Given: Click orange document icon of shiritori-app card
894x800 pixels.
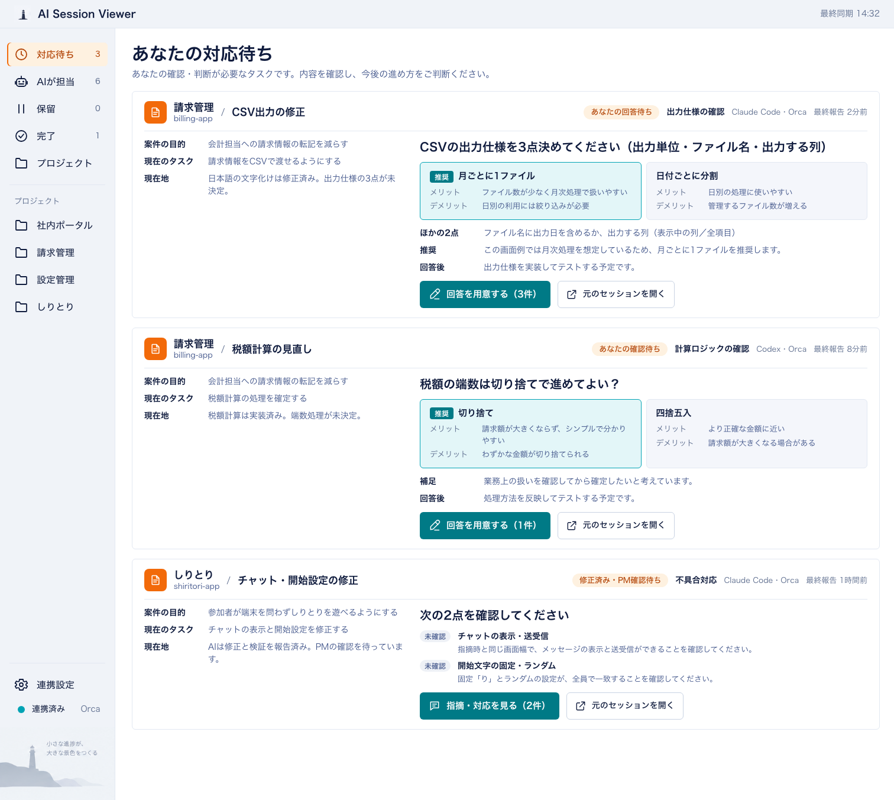Looking at the screenshot, I should 156,580.
